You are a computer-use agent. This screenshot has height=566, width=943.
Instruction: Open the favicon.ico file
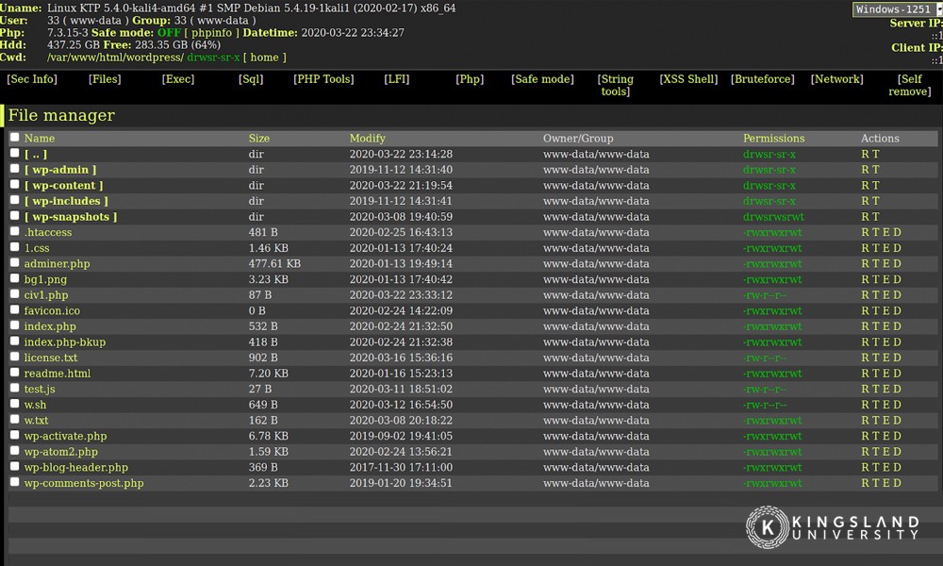click(52, 310)
